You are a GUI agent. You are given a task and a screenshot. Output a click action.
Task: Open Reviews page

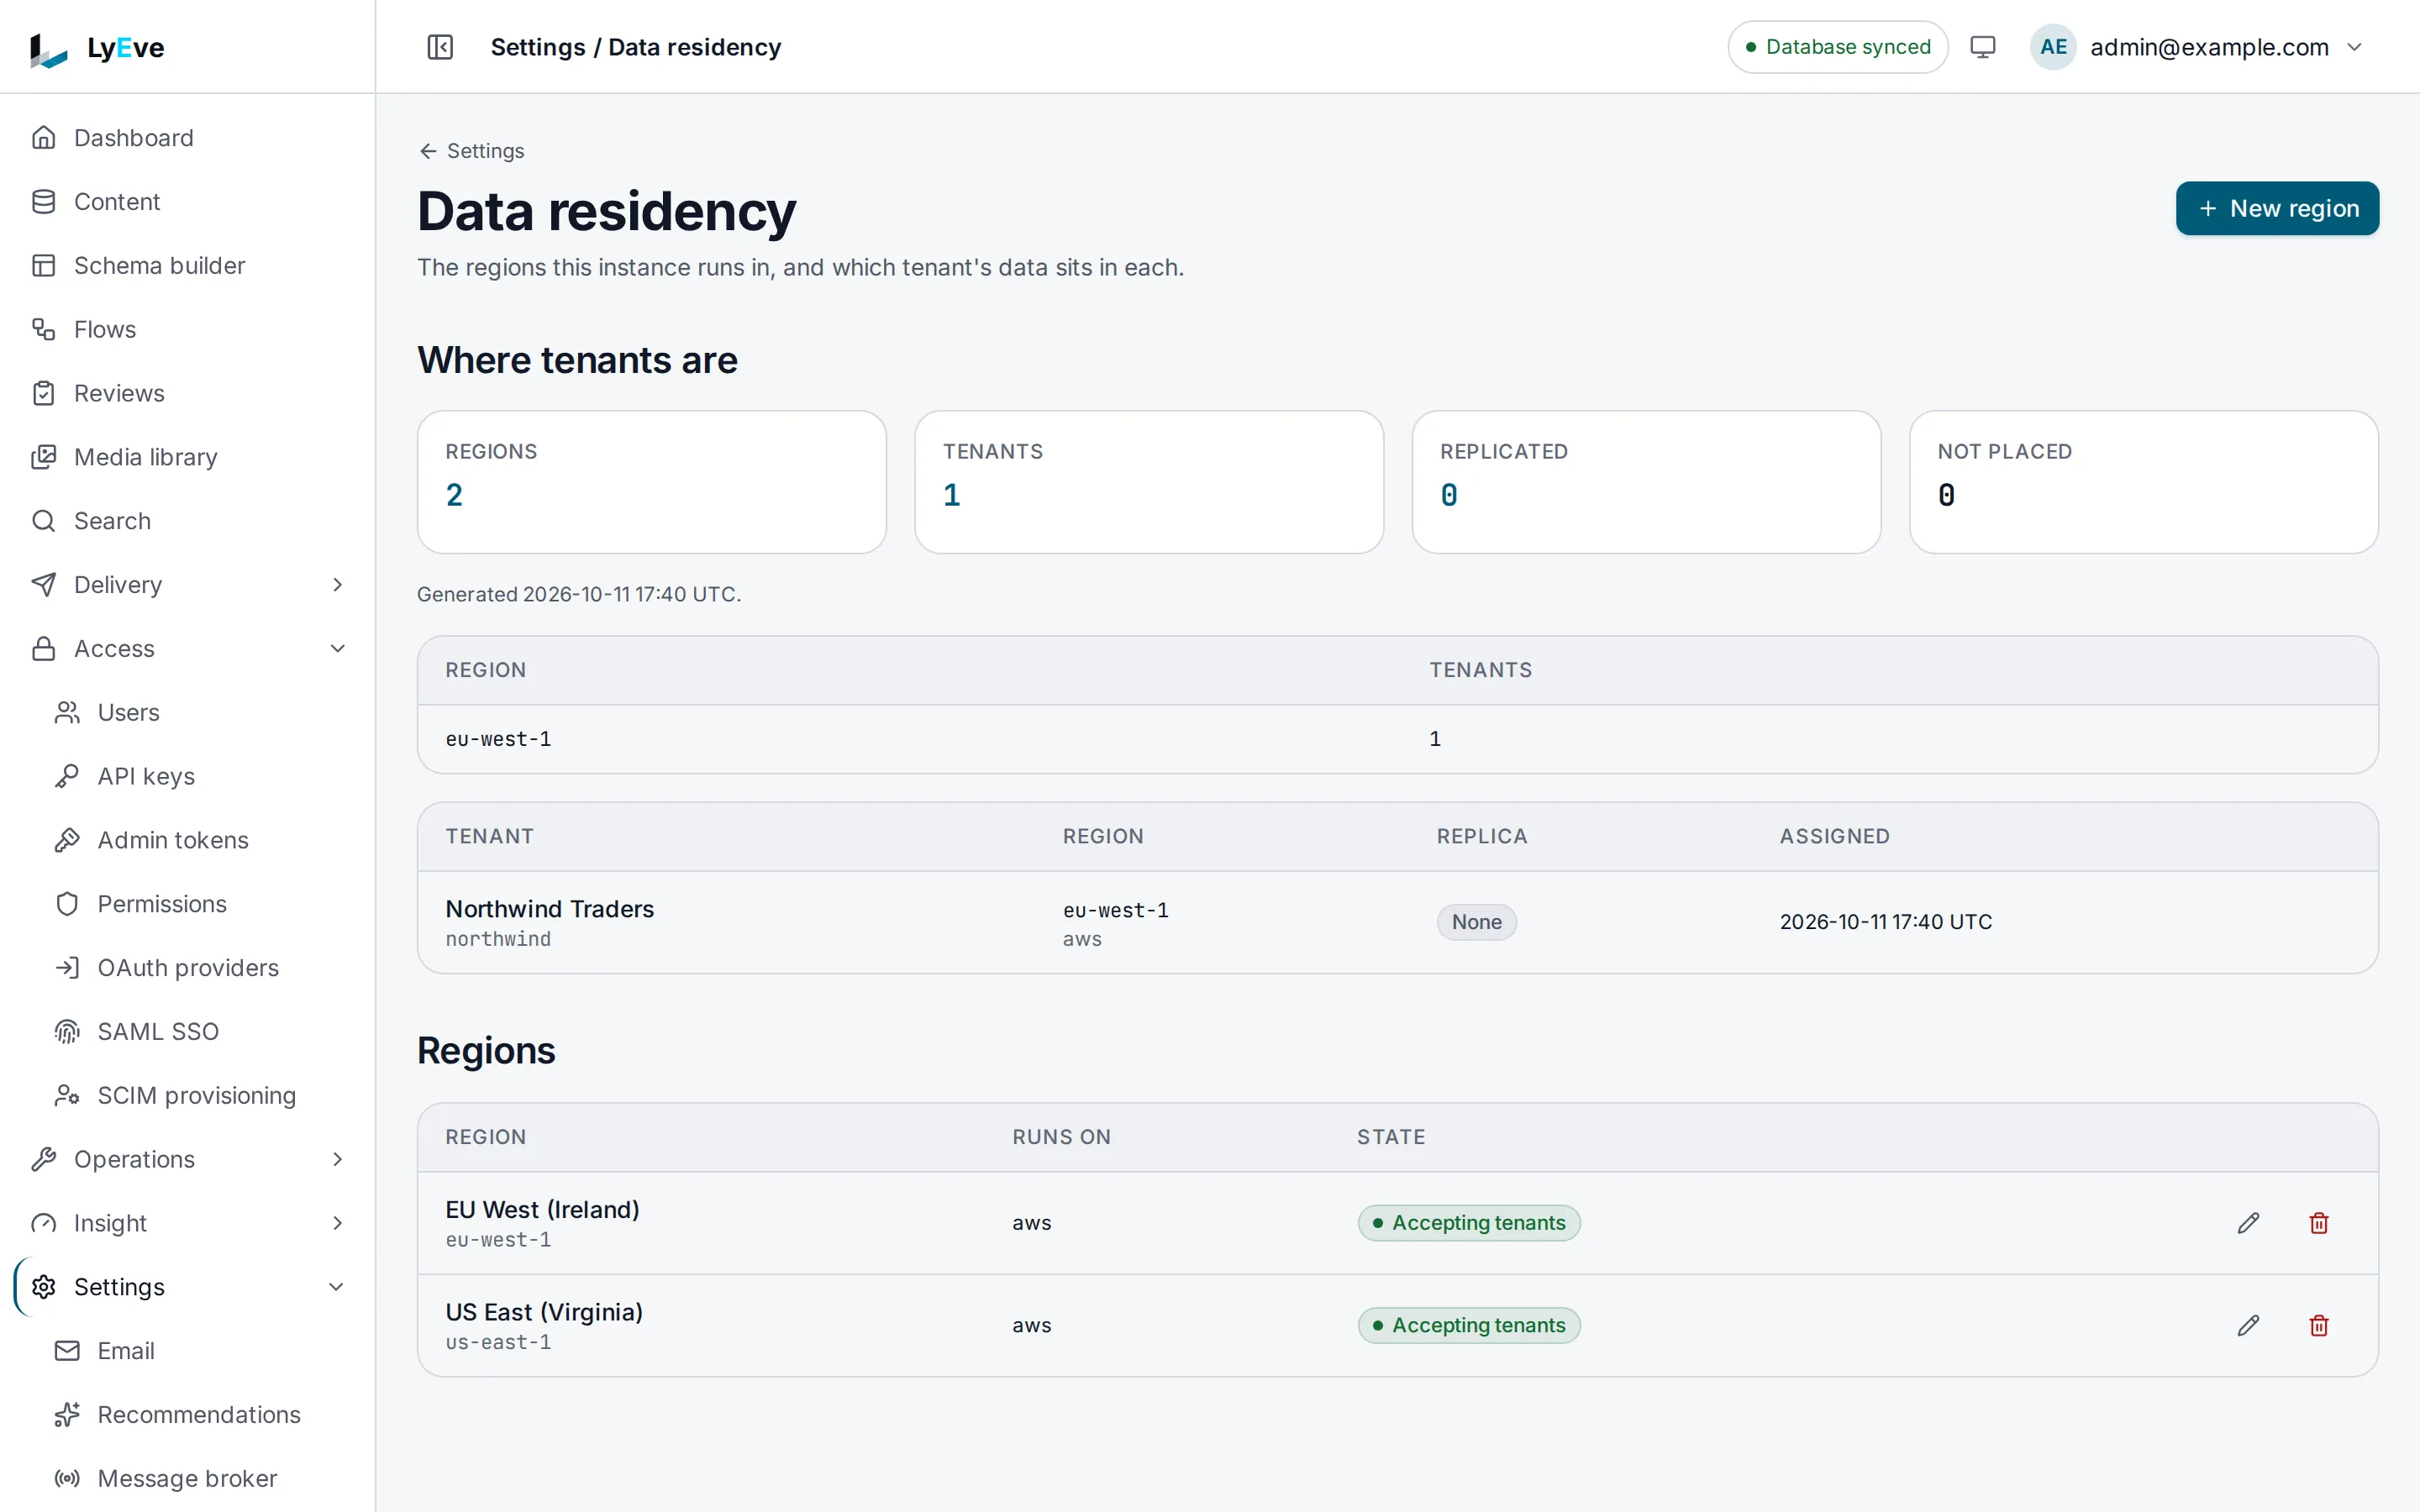pyautogui.click(x=187, y=393)
